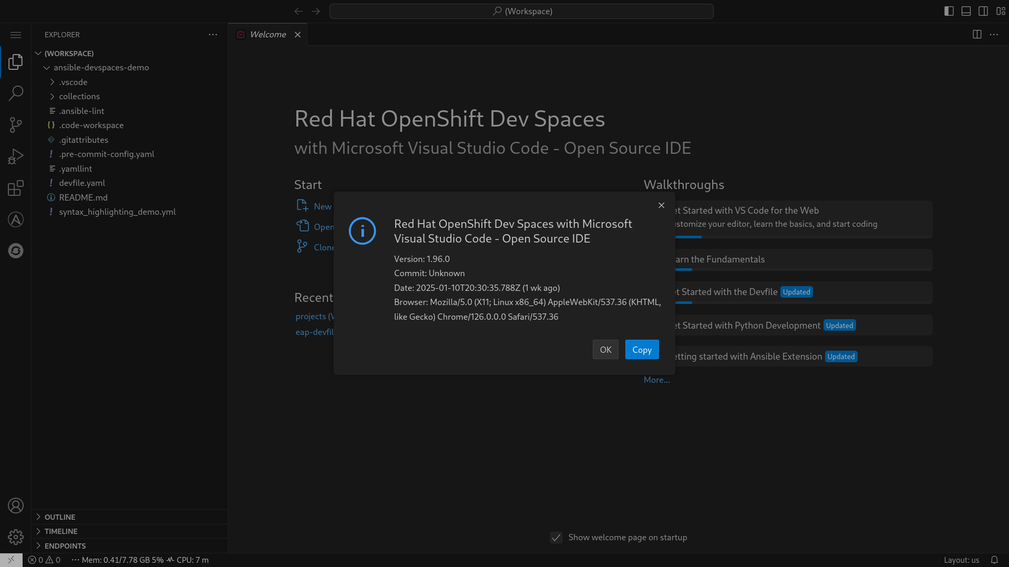This screenshot has height=567, width=1009.
Task: Collapse the ansible-devspaces-demo folder
Action: pos(101,68)
